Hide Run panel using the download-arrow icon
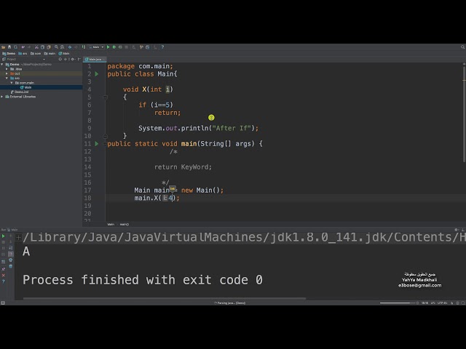Screen dimensions: 466x349 (x=463, y=230)
